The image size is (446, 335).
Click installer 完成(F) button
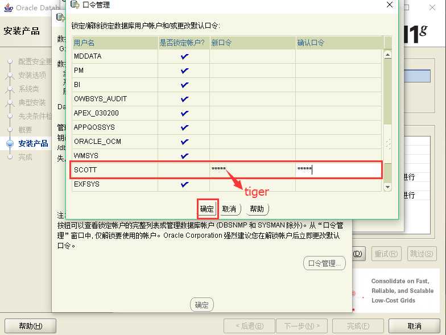(x=358, y=326)
